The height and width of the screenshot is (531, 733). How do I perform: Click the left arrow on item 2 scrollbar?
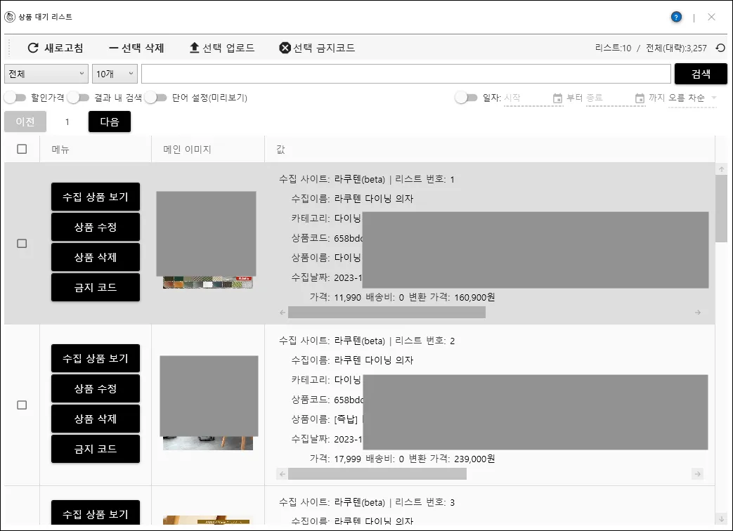coord(283,474)
